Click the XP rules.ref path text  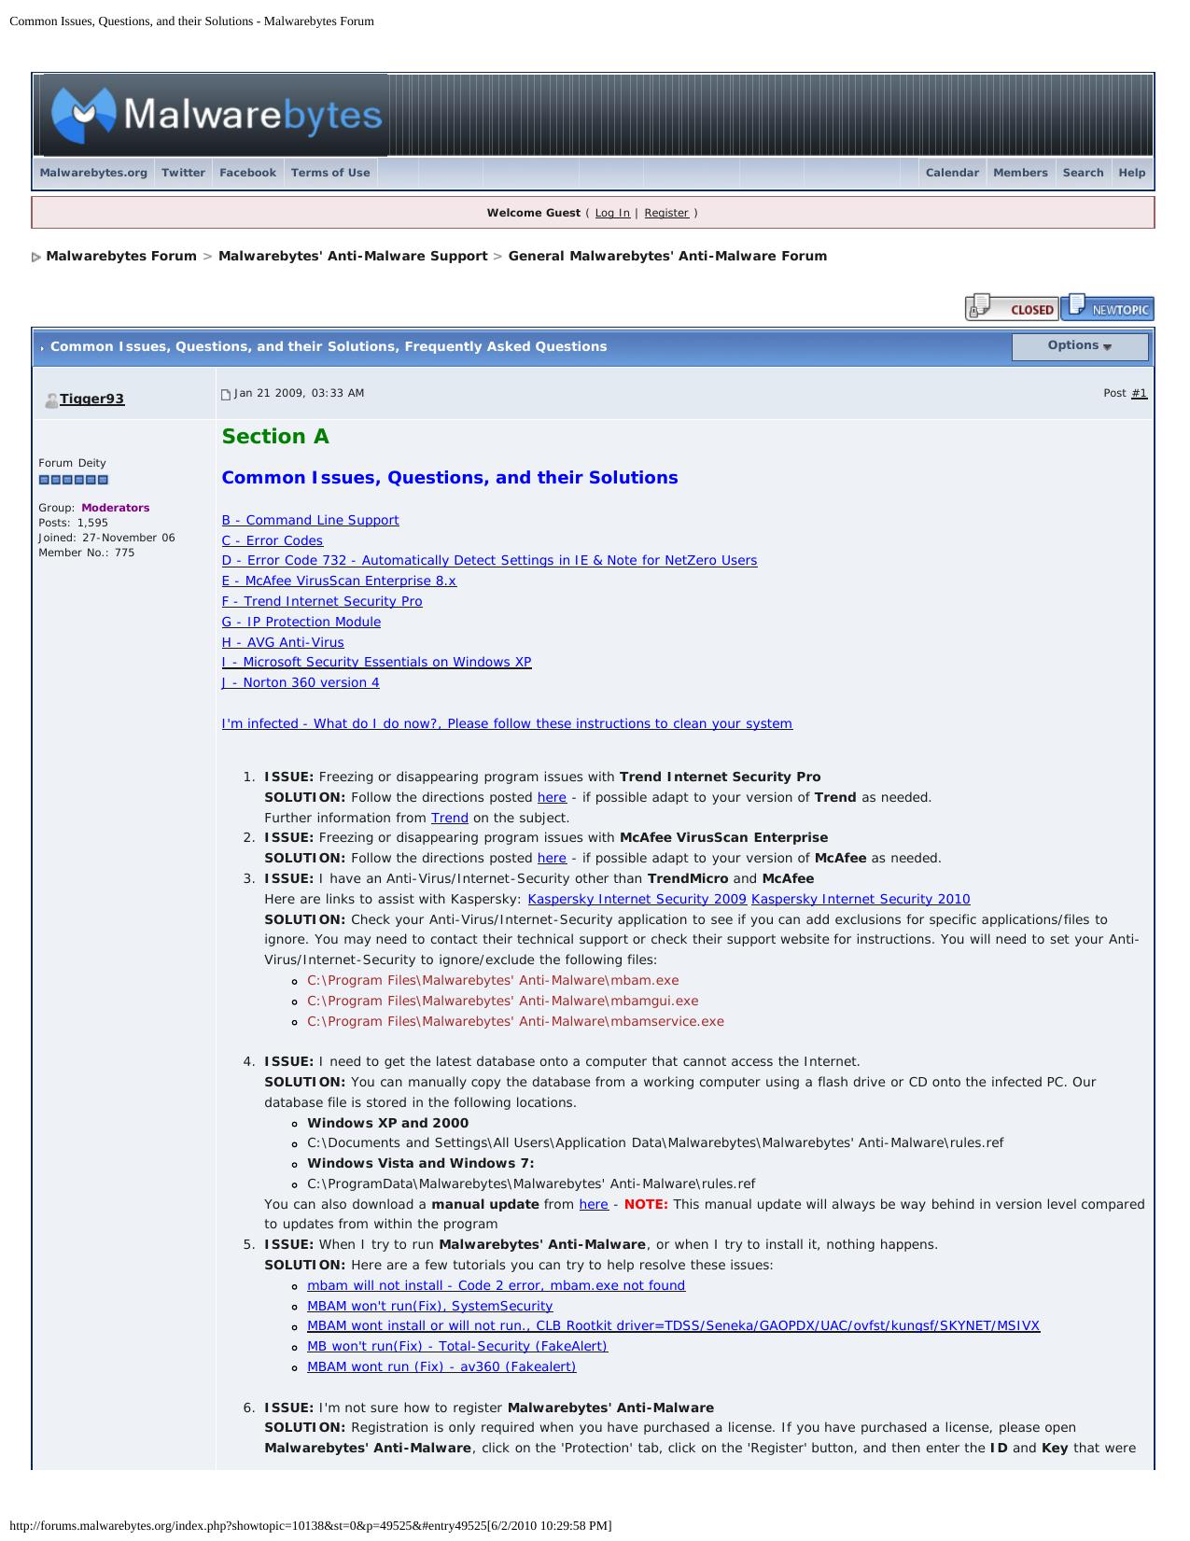point(655,1142)
